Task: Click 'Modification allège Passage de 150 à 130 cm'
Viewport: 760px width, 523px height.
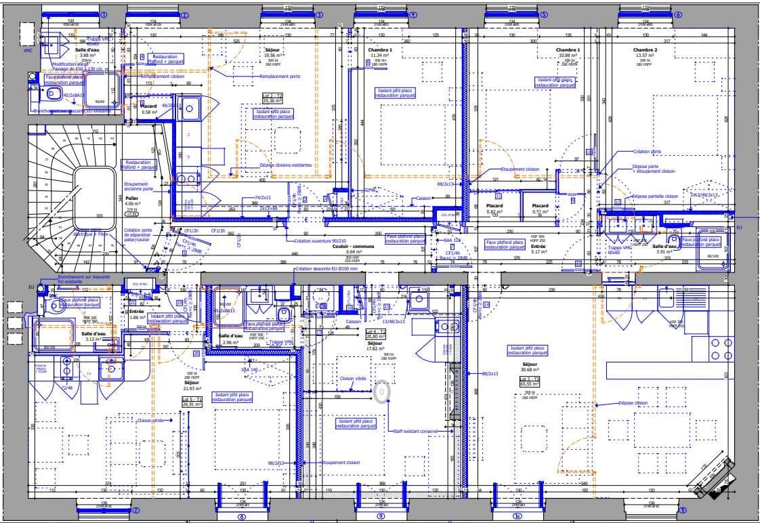Action: [77, 66]
